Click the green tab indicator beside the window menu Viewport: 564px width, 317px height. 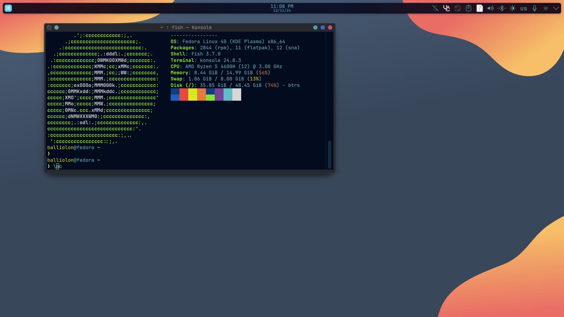pyautogui.click(x=56, y=27)
